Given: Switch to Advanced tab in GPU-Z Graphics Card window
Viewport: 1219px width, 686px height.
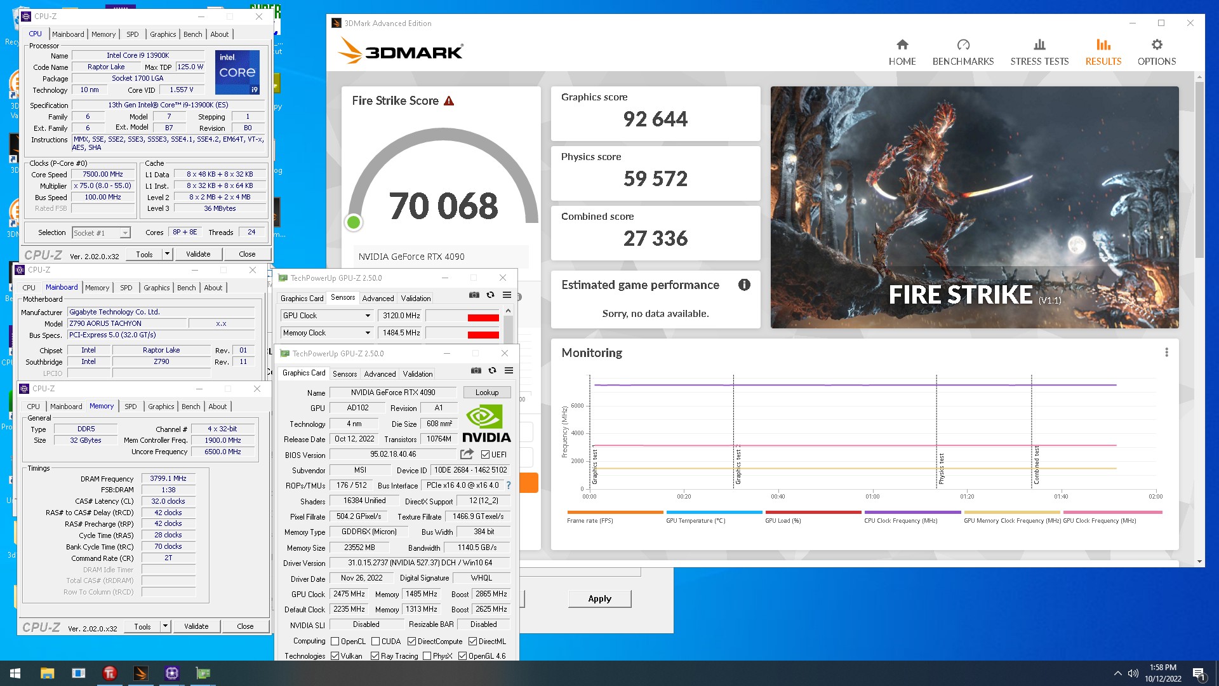Looking at the screenshot, I should (380, 374).
